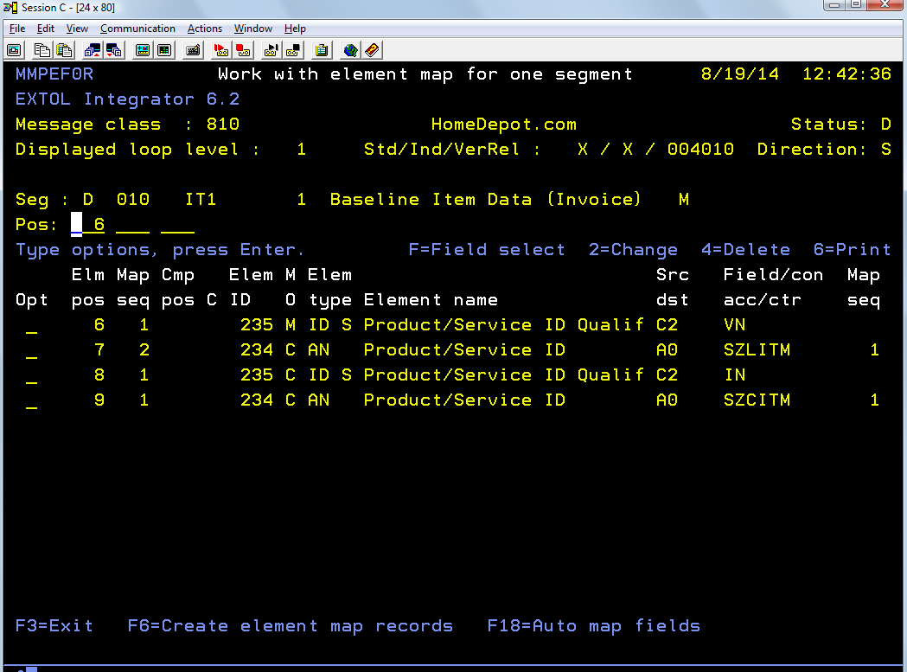Click Opt field for element position 9

[31, 400]
